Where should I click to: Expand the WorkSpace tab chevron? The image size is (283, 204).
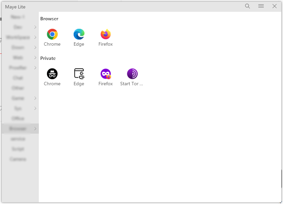pos(35,37)
